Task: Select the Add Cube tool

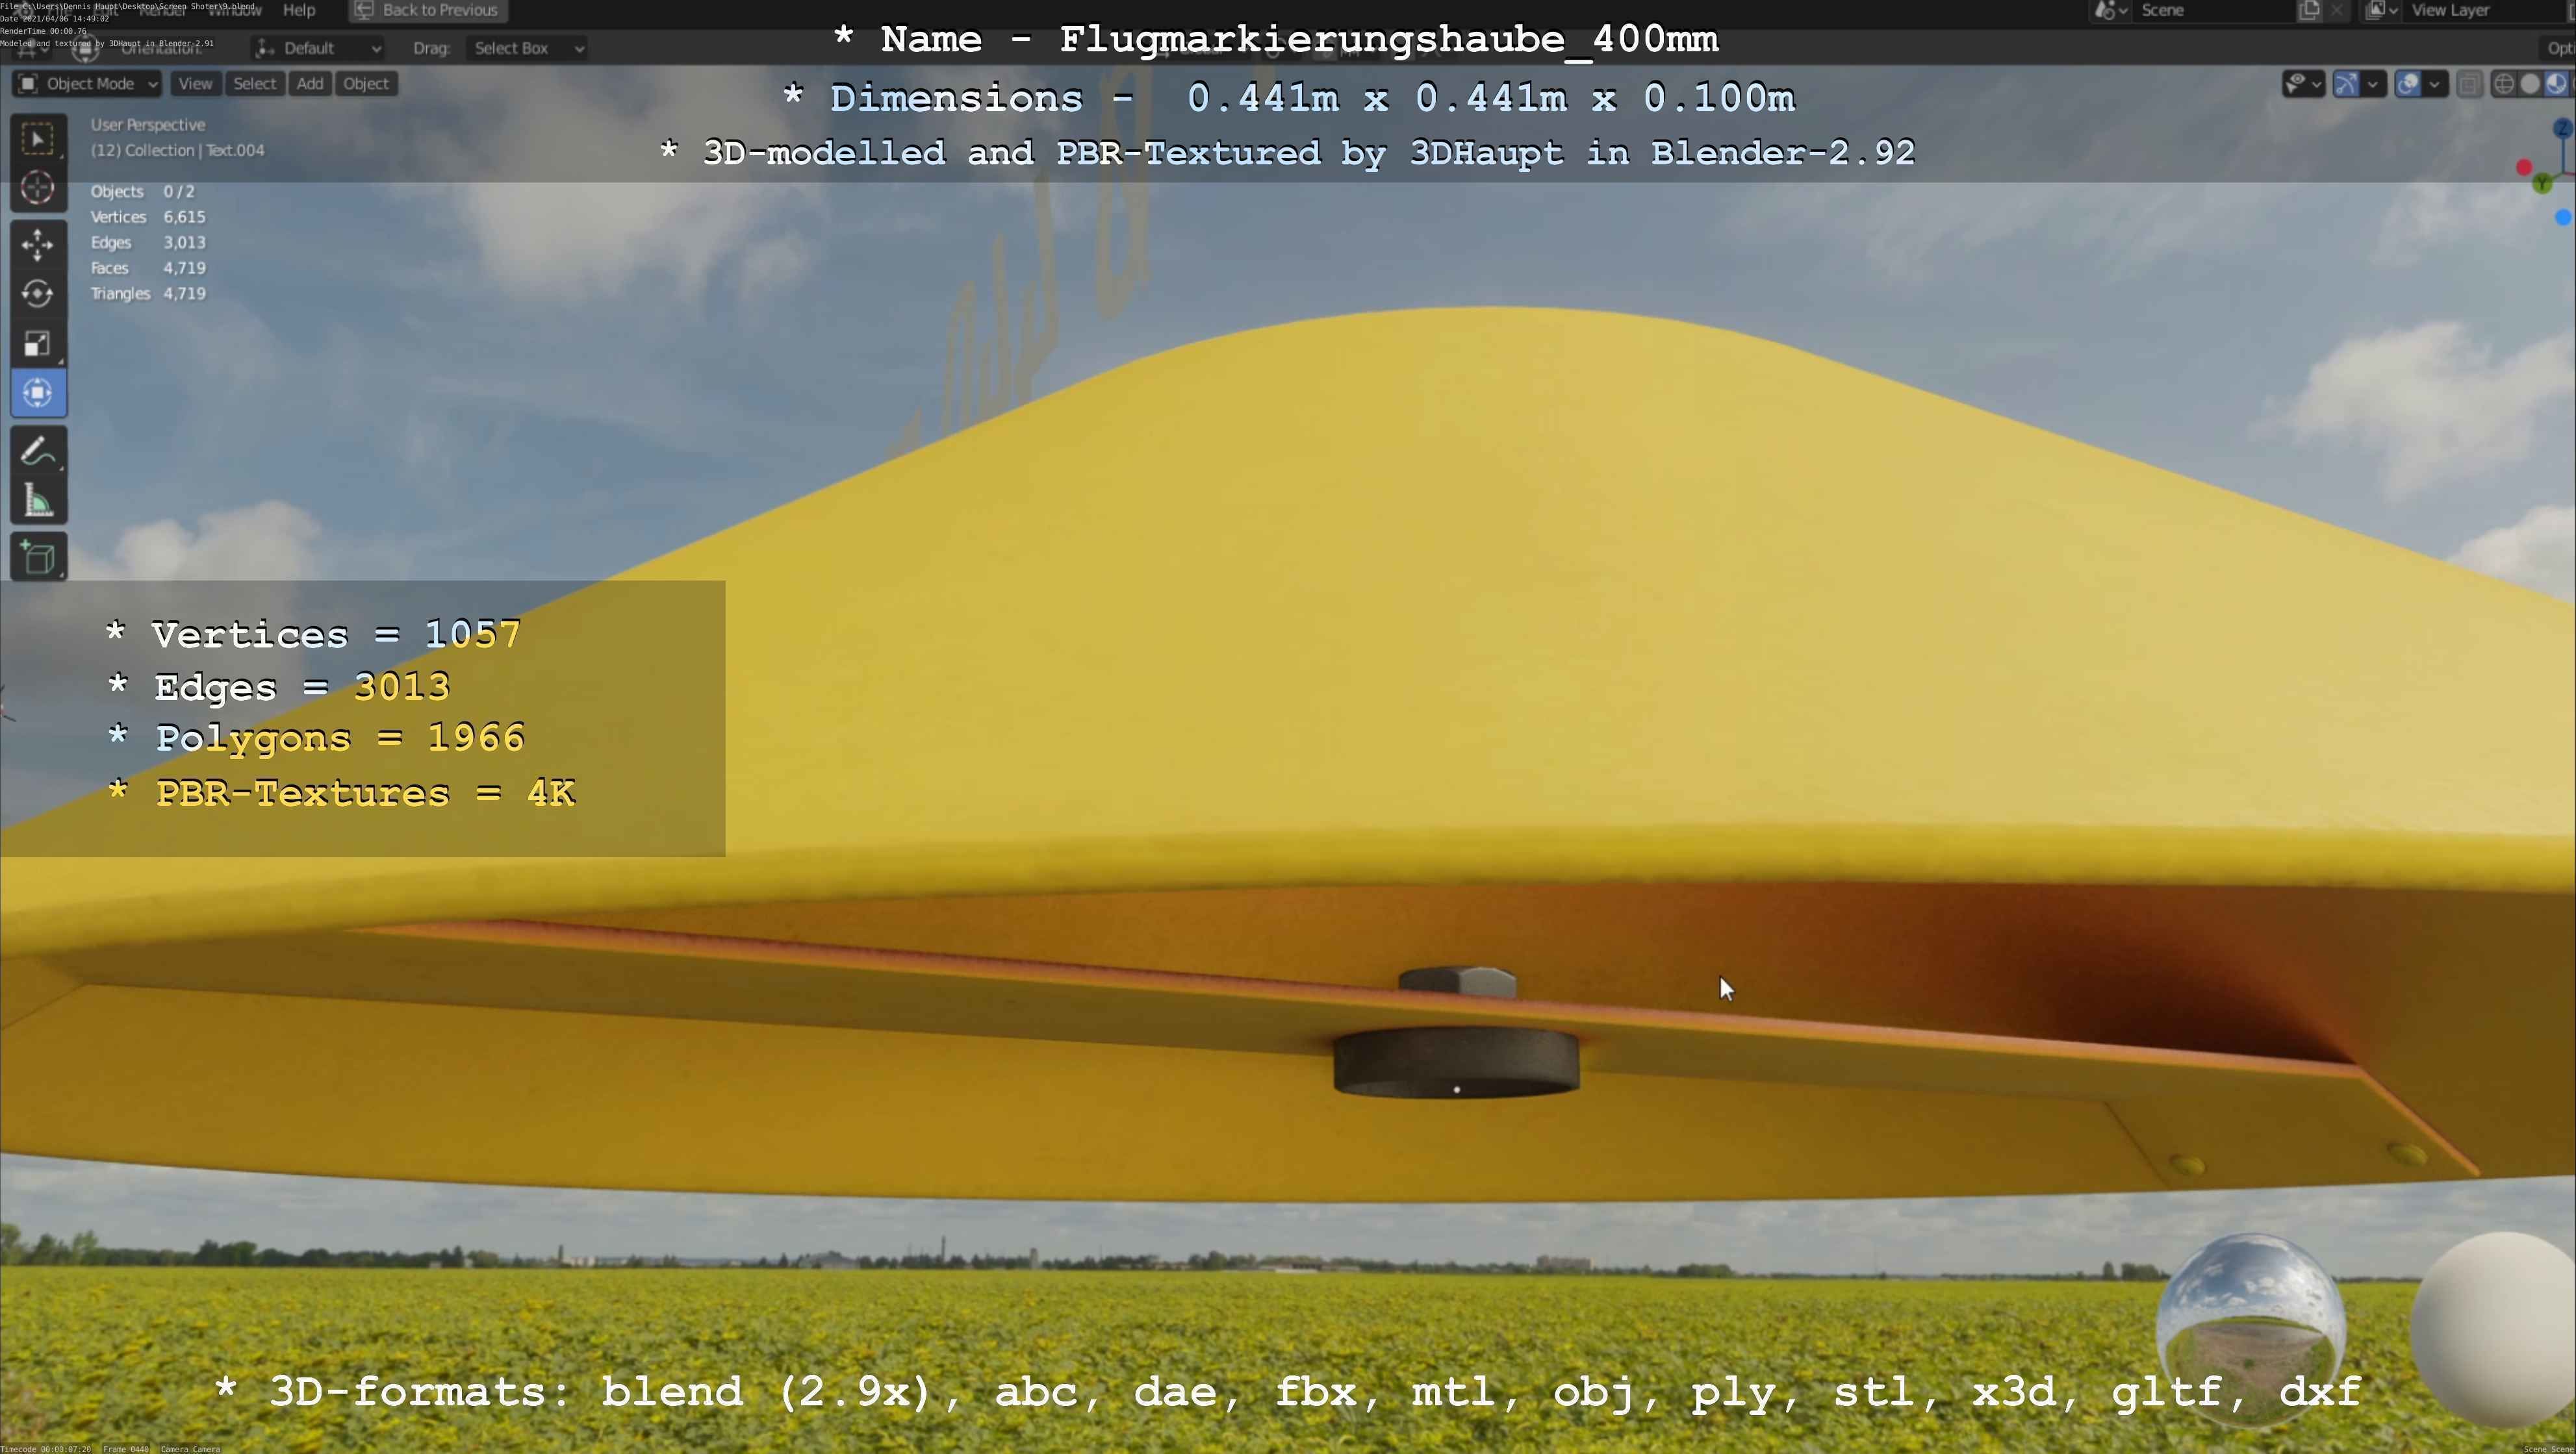Action: [x=38, y=558]
